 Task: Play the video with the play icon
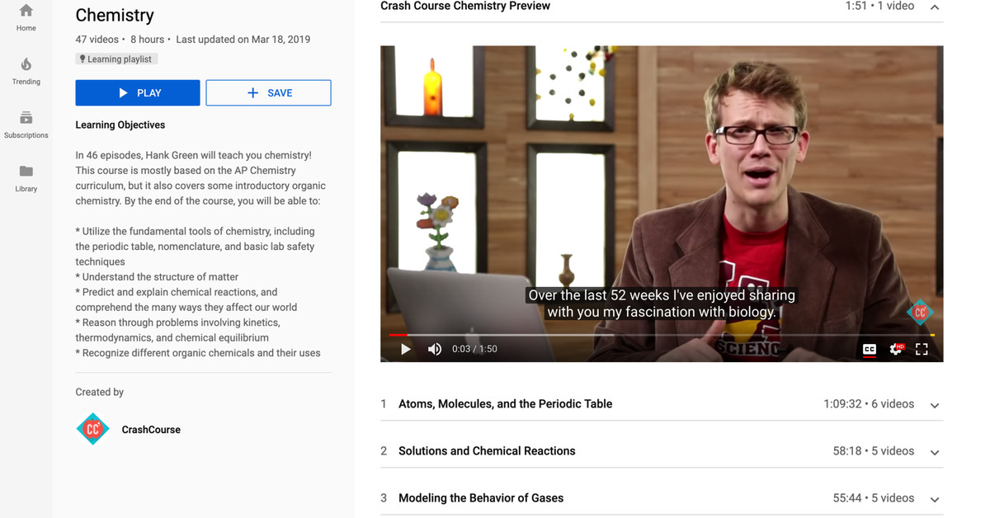pos(405,349)
